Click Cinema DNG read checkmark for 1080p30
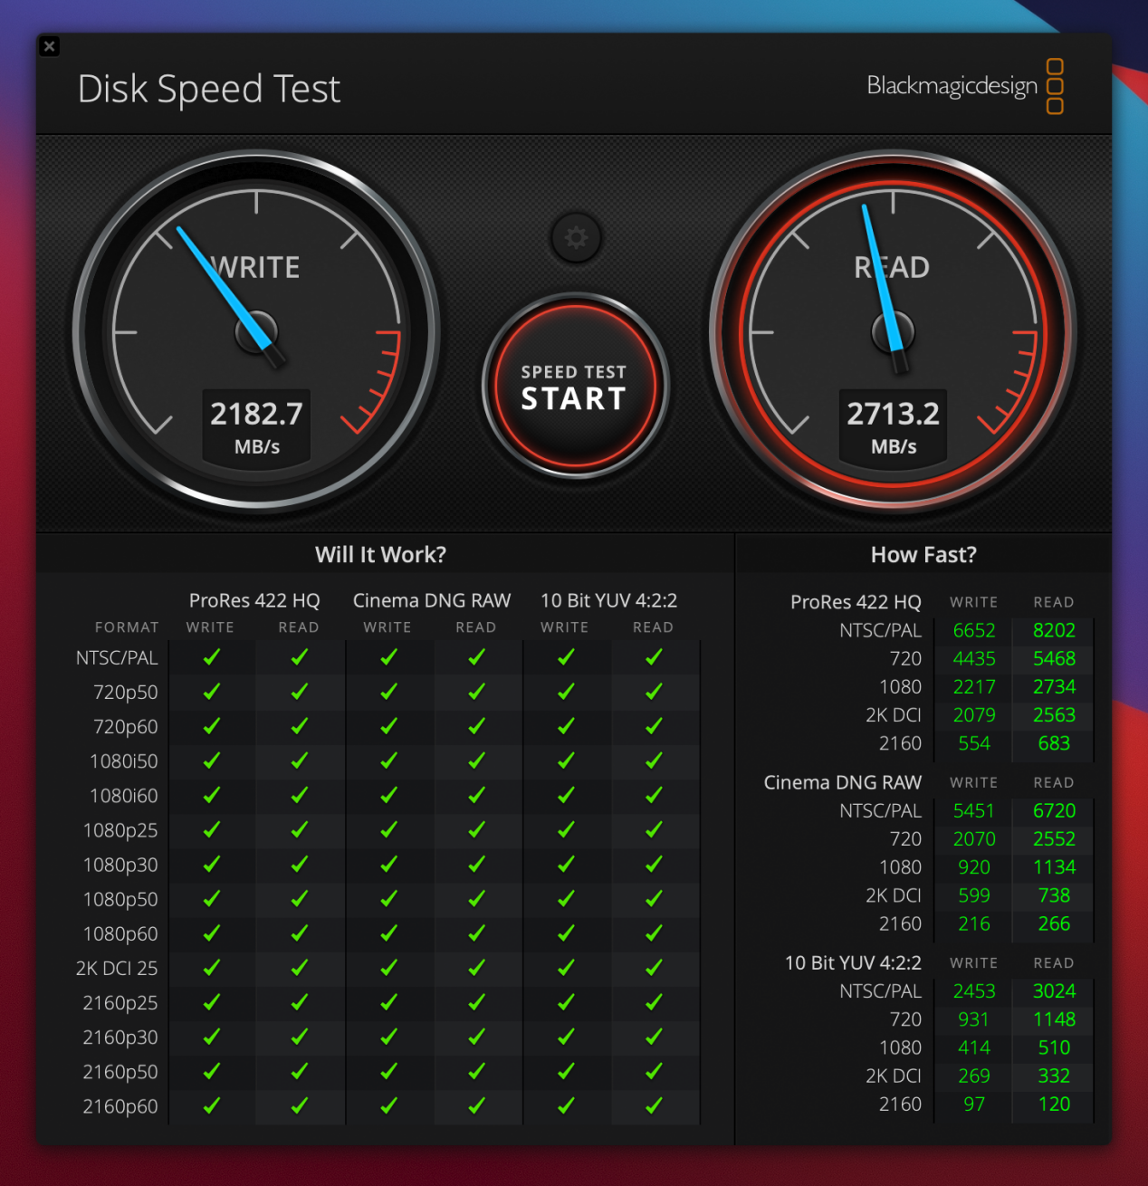The width and height of the screenshot is (1148, 1186). 477,865
